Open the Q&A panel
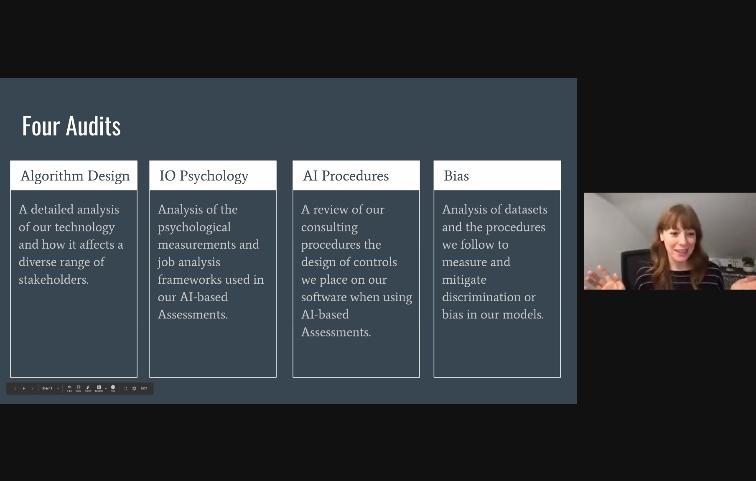Screen dimensions: 756x481 click(69, 388)
